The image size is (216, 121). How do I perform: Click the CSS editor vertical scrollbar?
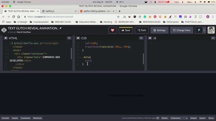click(x=143, y=59)
